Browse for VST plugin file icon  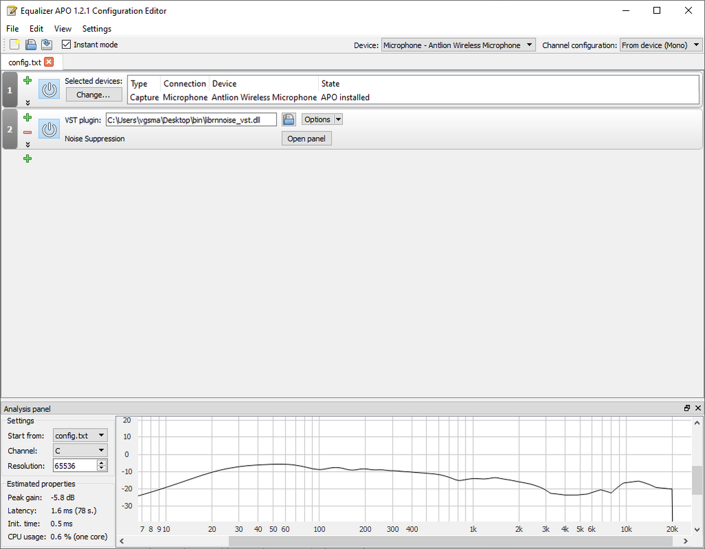point(289,120)
